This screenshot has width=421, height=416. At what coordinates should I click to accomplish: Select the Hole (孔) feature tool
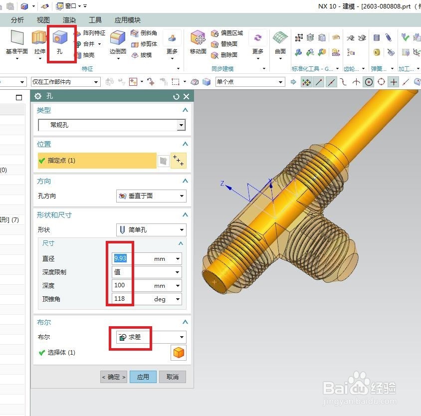click(x=59, y=42)
